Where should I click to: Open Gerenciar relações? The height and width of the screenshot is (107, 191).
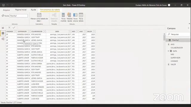[54, 17]
